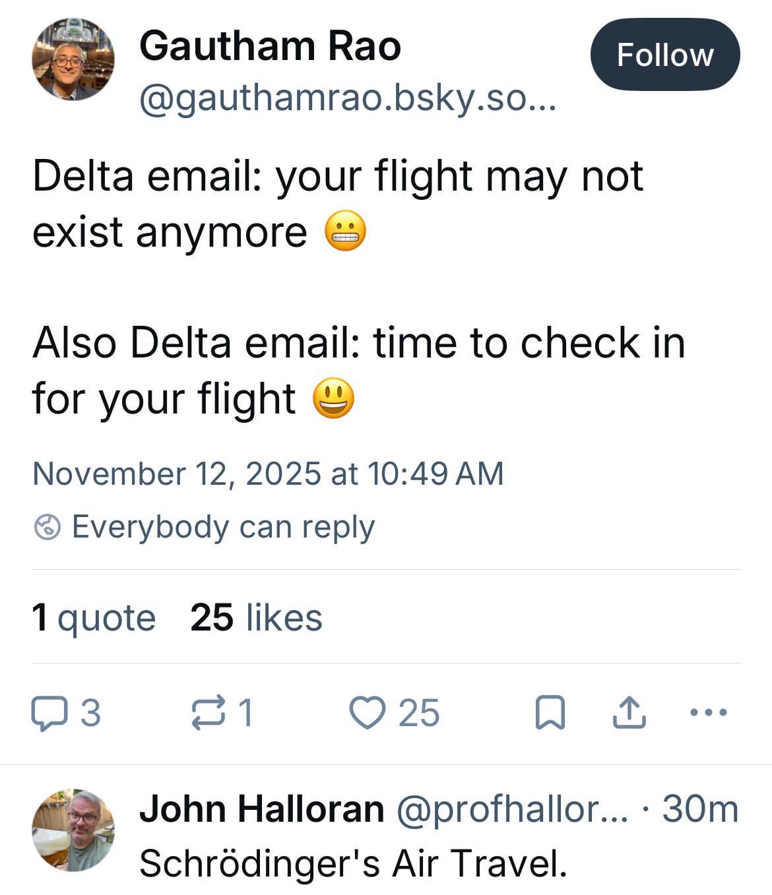Reply to the post via comment icon

point(49,714)
